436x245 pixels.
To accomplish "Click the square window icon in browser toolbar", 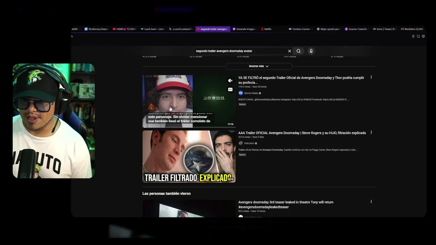I will coord(418,36).
